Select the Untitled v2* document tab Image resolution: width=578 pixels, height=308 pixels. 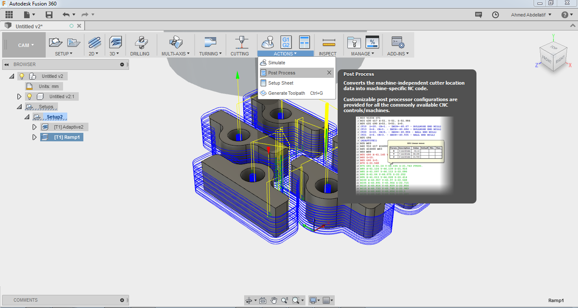[x=29, y=26]
